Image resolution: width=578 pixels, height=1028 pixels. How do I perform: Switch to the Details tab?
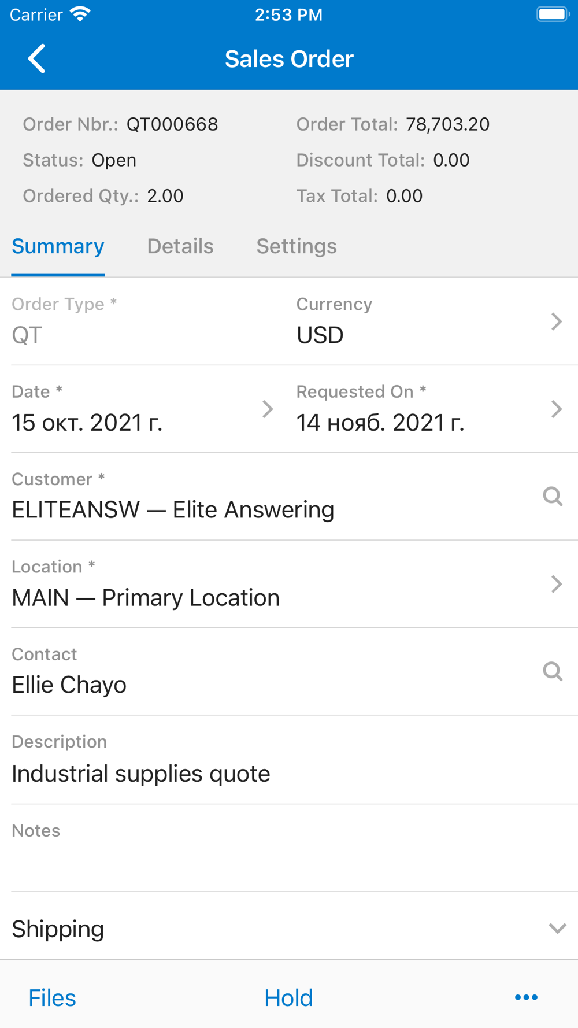tap(180, 246)
